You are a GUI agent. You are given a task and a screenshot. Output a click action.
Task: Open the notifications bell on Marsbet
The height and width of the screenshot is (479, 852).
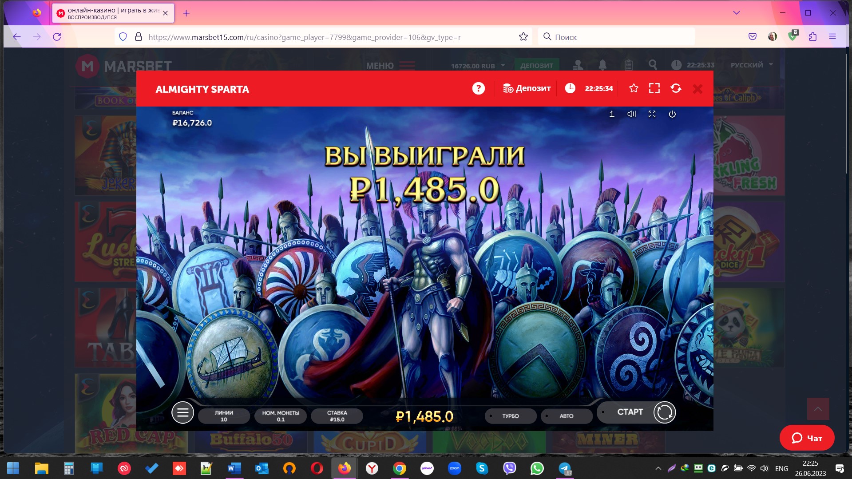602,65
